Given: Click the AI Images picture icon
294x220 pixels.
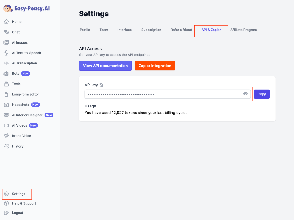Looking at the screenshot, I should click(6, 42).
